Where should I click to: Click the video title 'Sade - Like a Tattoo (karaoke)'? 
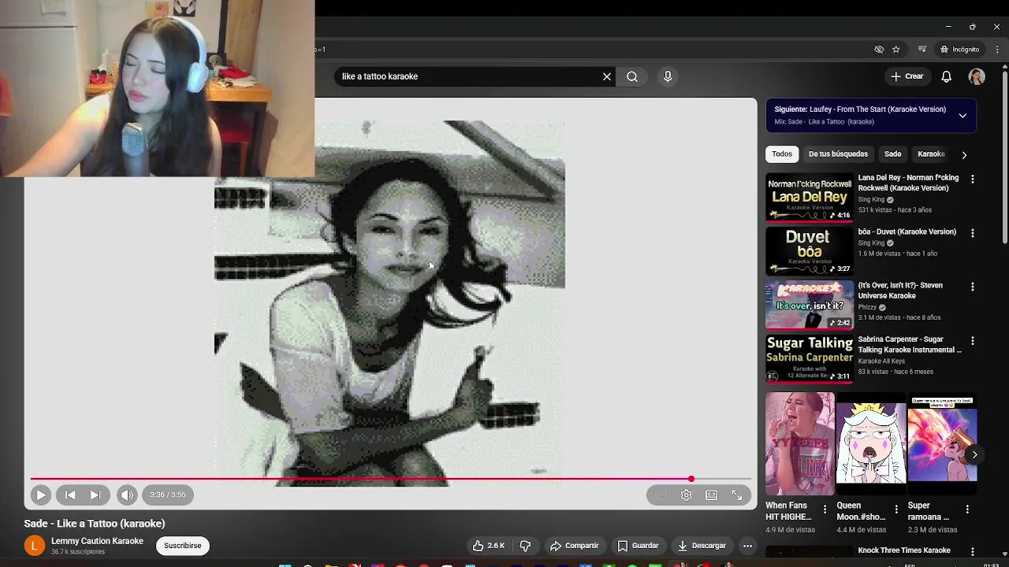click(x=95, y=524)
